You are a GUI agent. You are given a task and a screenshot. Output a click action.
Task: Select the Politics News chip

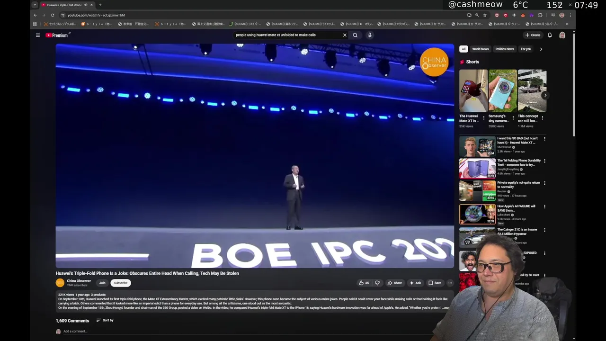[x=505, y=49]
